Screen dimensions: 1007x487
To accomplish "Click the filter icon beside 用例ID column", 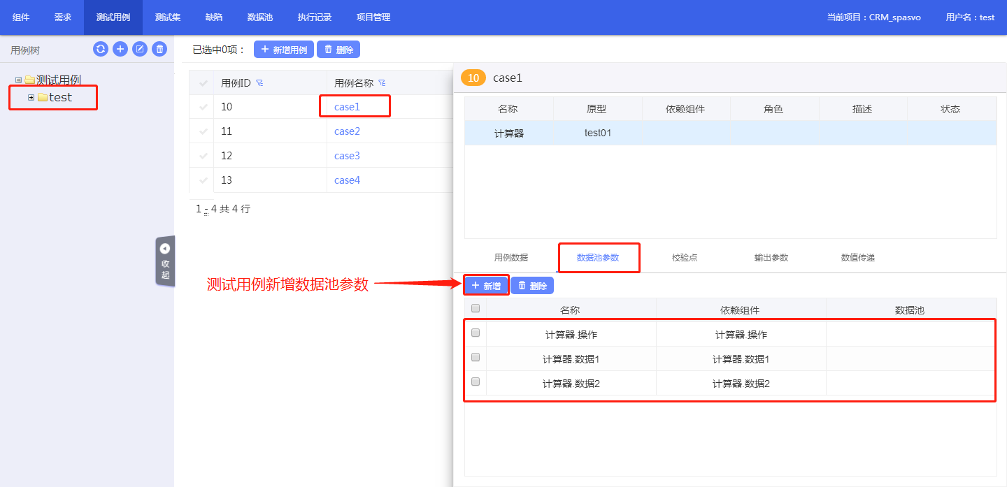I will pos(259,83).
